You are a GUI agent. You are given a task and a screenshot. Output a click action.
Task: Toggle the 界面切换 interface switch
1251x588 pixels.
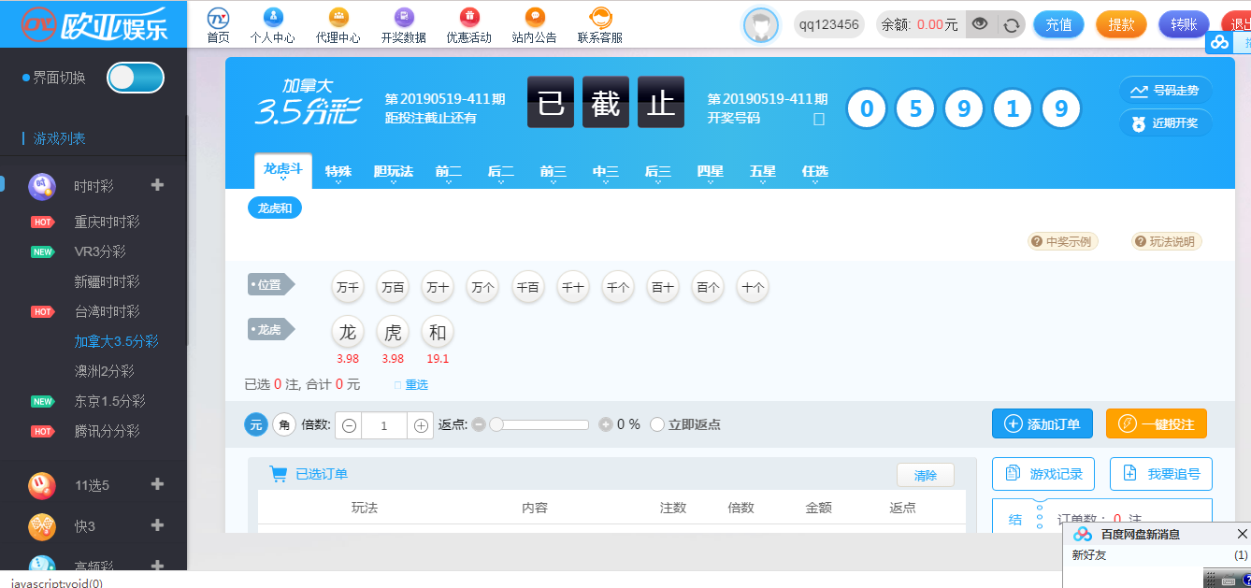(x=136, y=78)
